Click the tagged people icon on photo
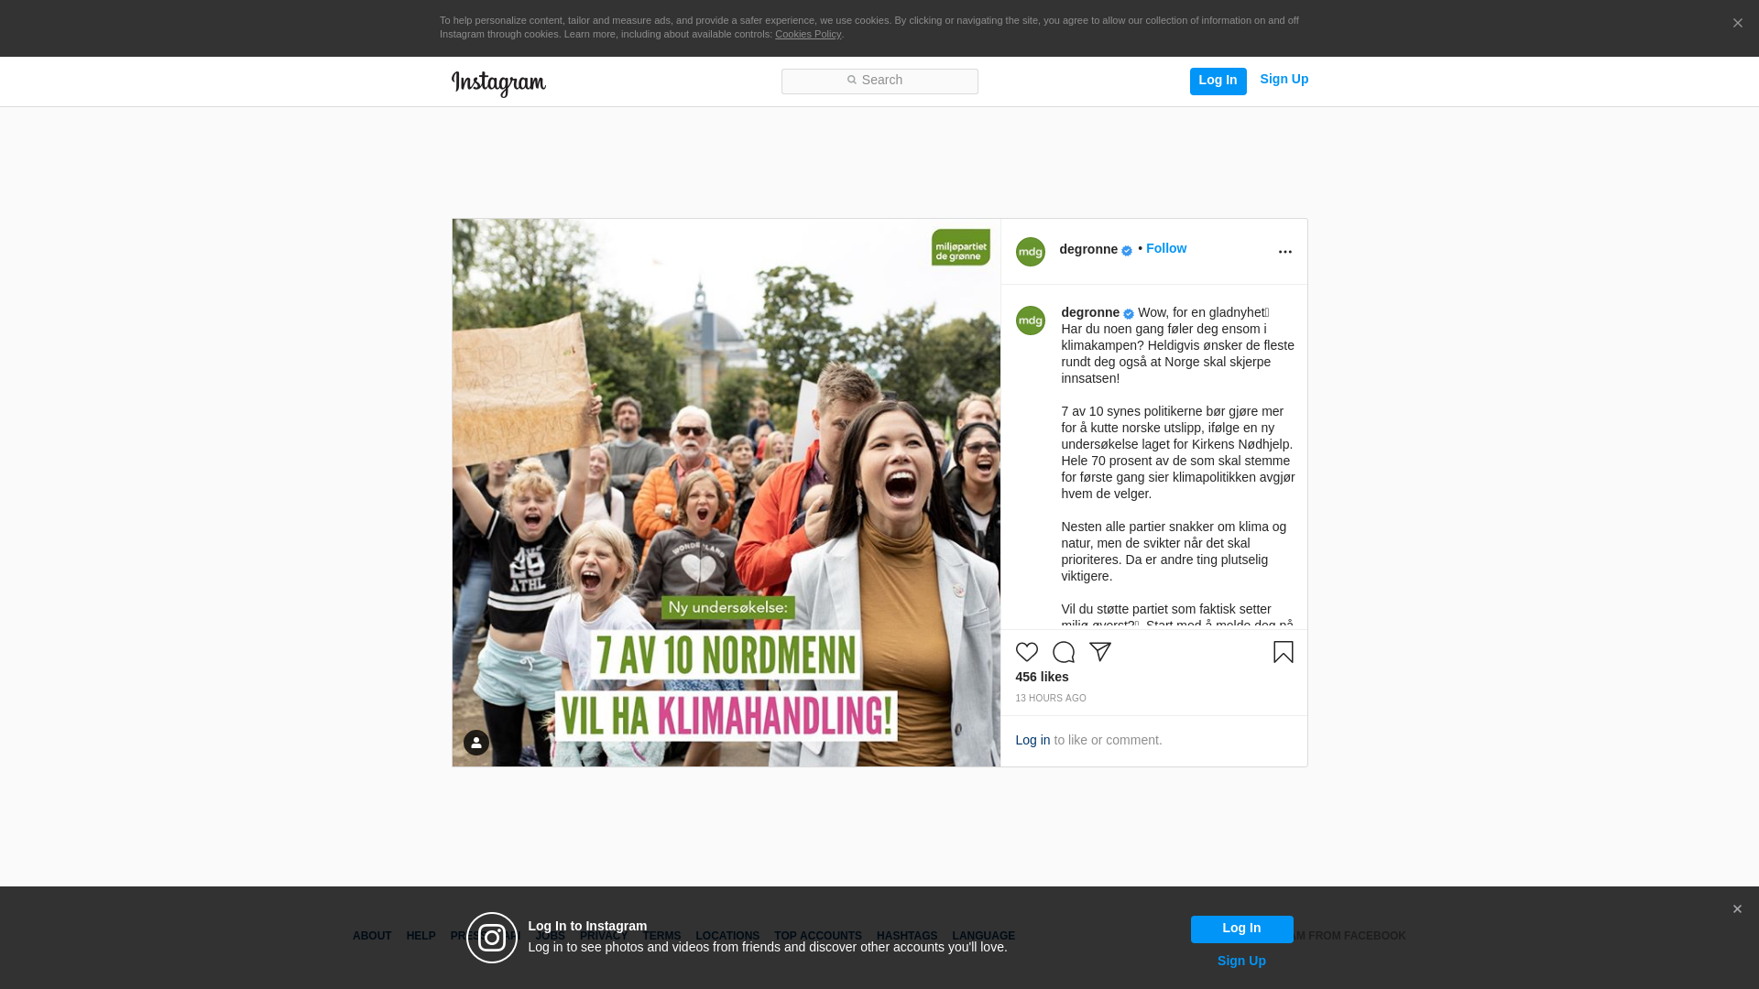This screenshot has height=989, width=1759. point(475,743)
